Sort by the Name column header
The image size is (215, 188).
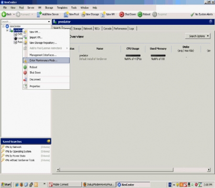click(100, 49)
